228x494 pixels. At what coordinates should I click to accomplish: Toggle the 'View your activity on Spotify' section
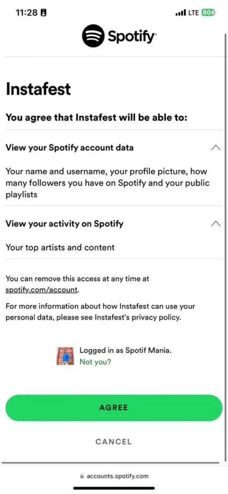tap(114, 224)
